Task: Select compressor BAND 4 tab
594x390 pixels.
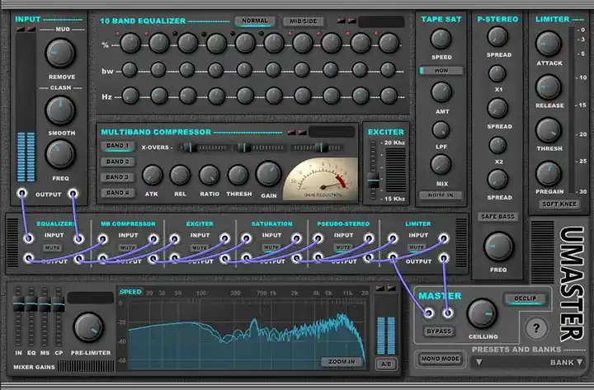Action: point(117,193)
